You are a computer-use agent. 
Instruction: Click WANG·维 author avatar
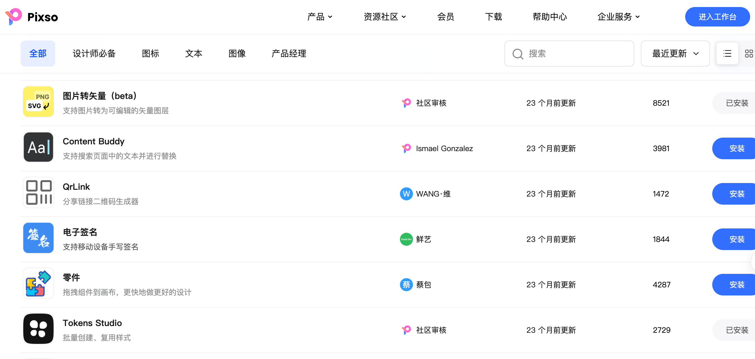406,194
